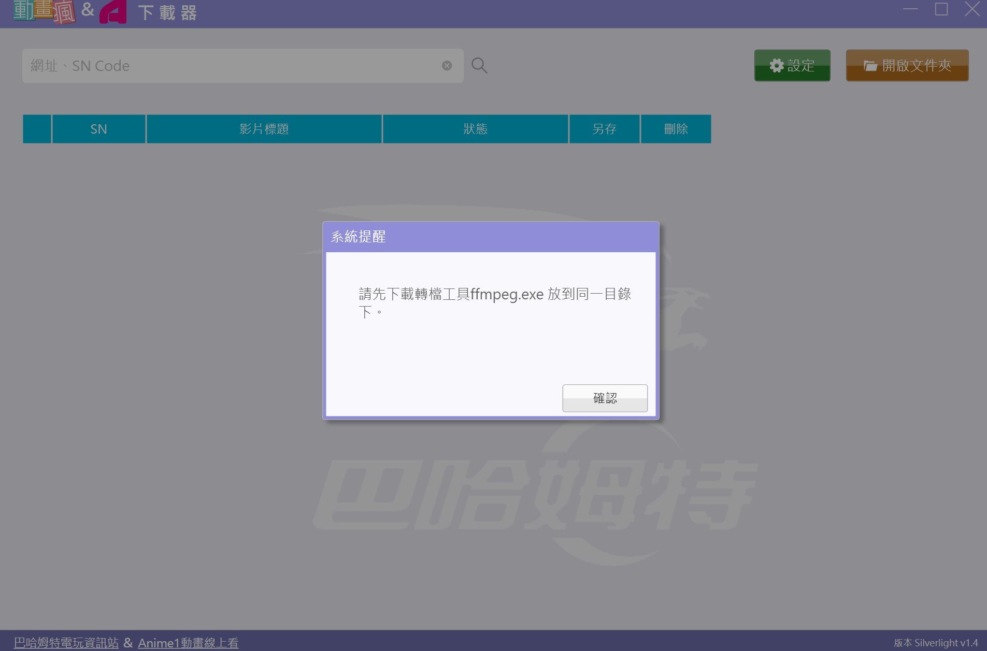Click the magnifier search icon
Screen dimensions: 987x651
click(x=479, y=66)
